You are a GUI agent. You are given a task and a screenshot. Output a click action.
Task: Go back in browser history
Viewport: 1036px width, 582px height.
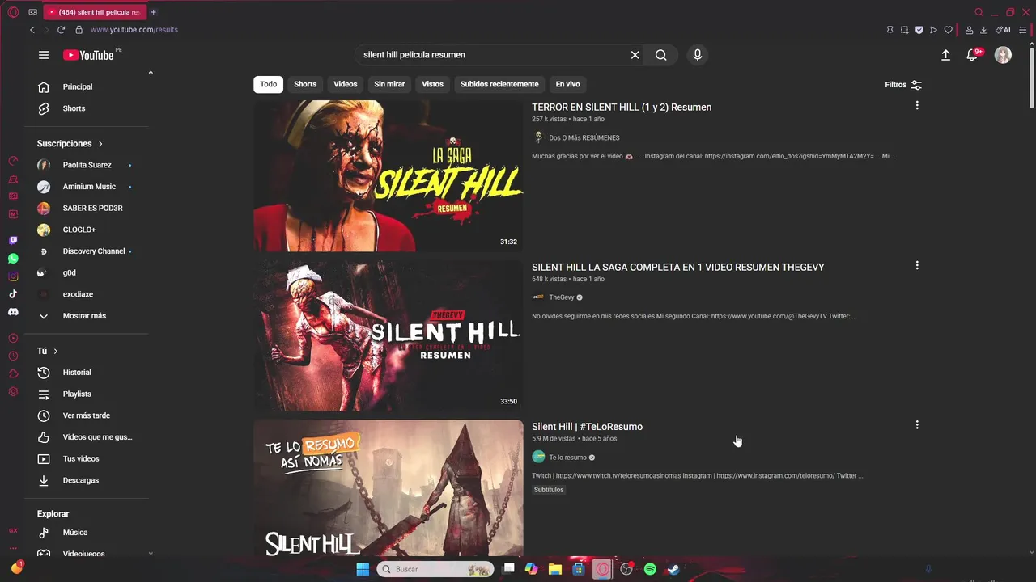pos(32,30)
